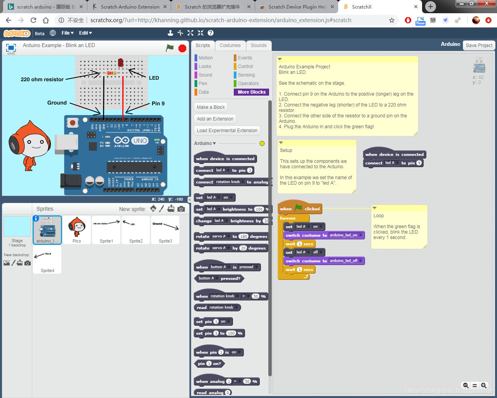Image resolution: width=497 pixels, height=398 pixels.
Task: Collapse the Loop comment note
Action: [374, 208]
